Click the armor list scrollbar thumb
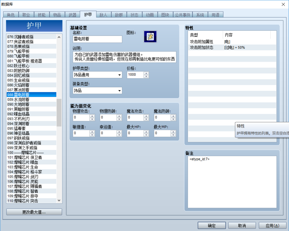This screenshot has width=289, height=231. [59, 112]
